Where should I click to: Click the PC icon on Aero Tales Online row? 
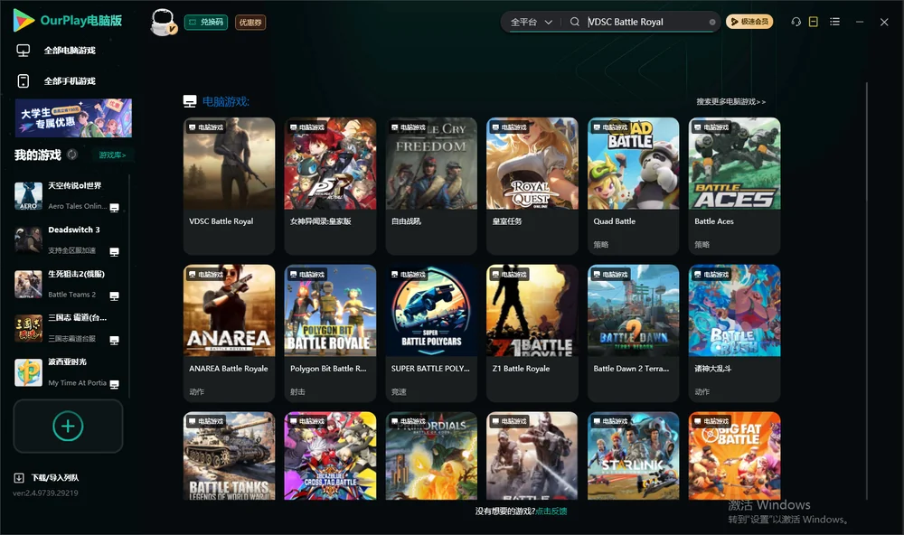114,208
